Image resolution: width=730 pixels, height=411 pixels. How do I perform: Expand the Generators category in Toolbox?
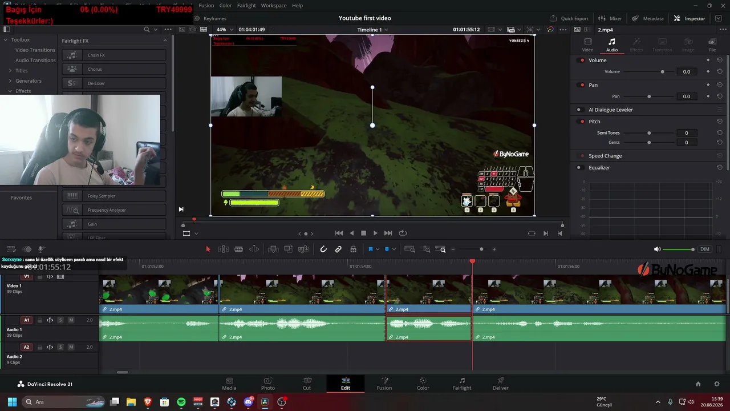tap(10, 80)
